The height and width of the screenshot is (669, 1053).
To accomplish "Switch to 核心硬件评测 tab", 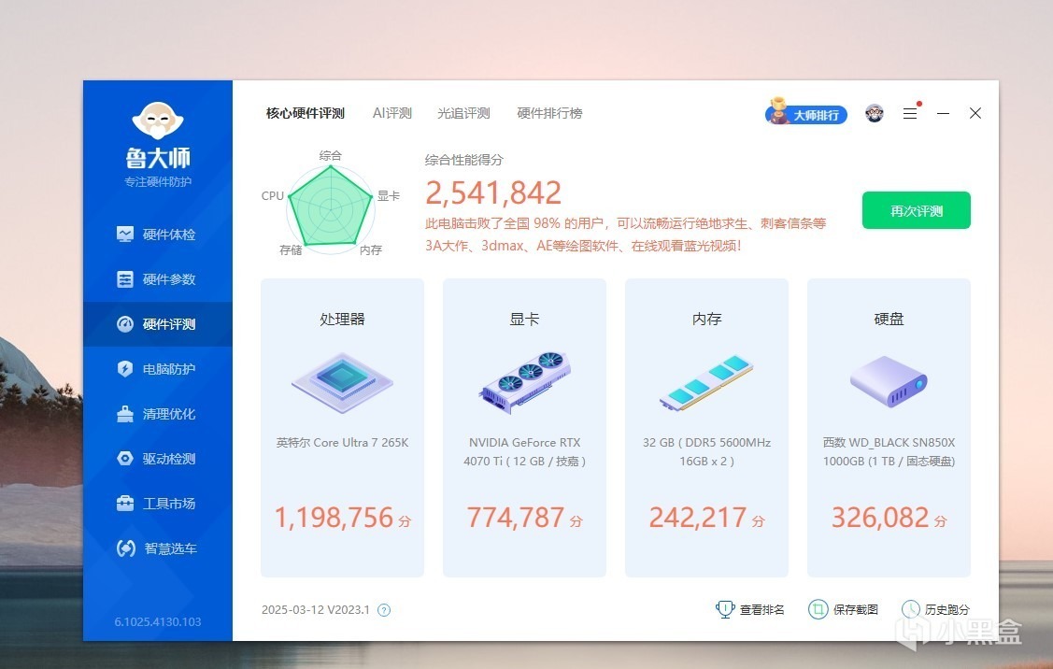I will click(305, 113).
